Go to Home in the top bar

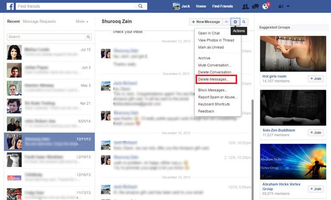(201, 6)
